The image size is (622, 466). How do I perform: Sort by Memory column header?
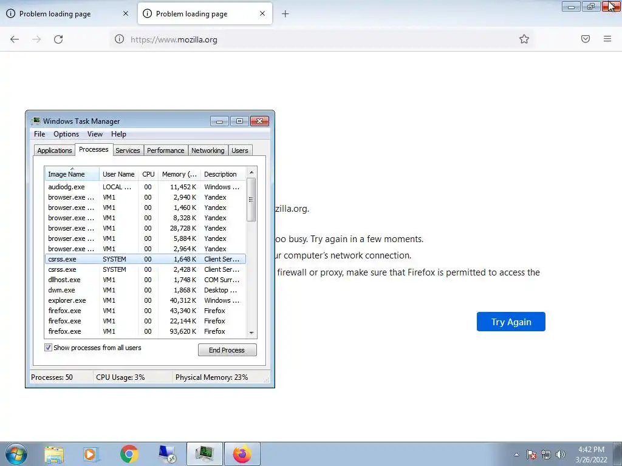tap(179, 174)
